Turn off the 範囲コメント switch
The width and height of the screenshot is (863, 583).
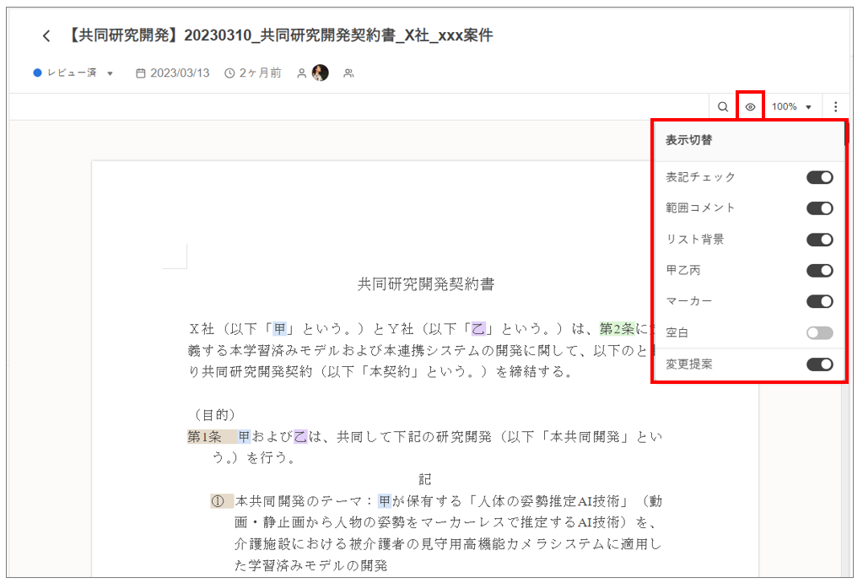pyautogui.click(x=819, y=208)
